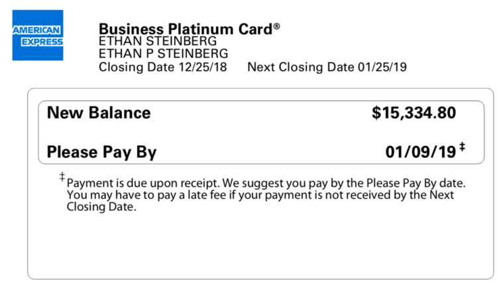Select the ETHAN P STEINBERG name line
Viewport: 497px width, 289px height.
163,54
